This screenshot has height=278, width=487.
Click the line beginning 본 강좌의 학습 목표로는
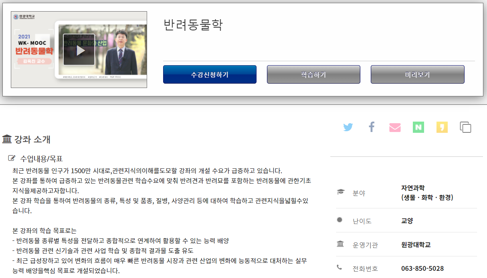[44, 231]
